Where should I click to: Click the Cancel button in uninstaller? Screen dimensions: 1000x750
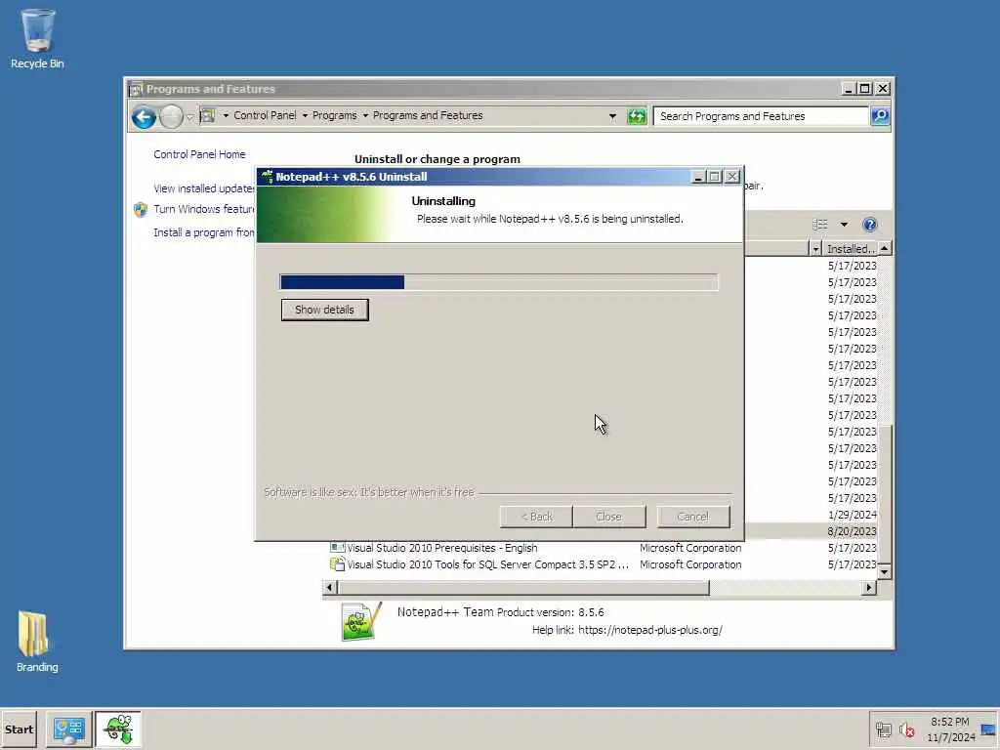(x=693, y=517)
